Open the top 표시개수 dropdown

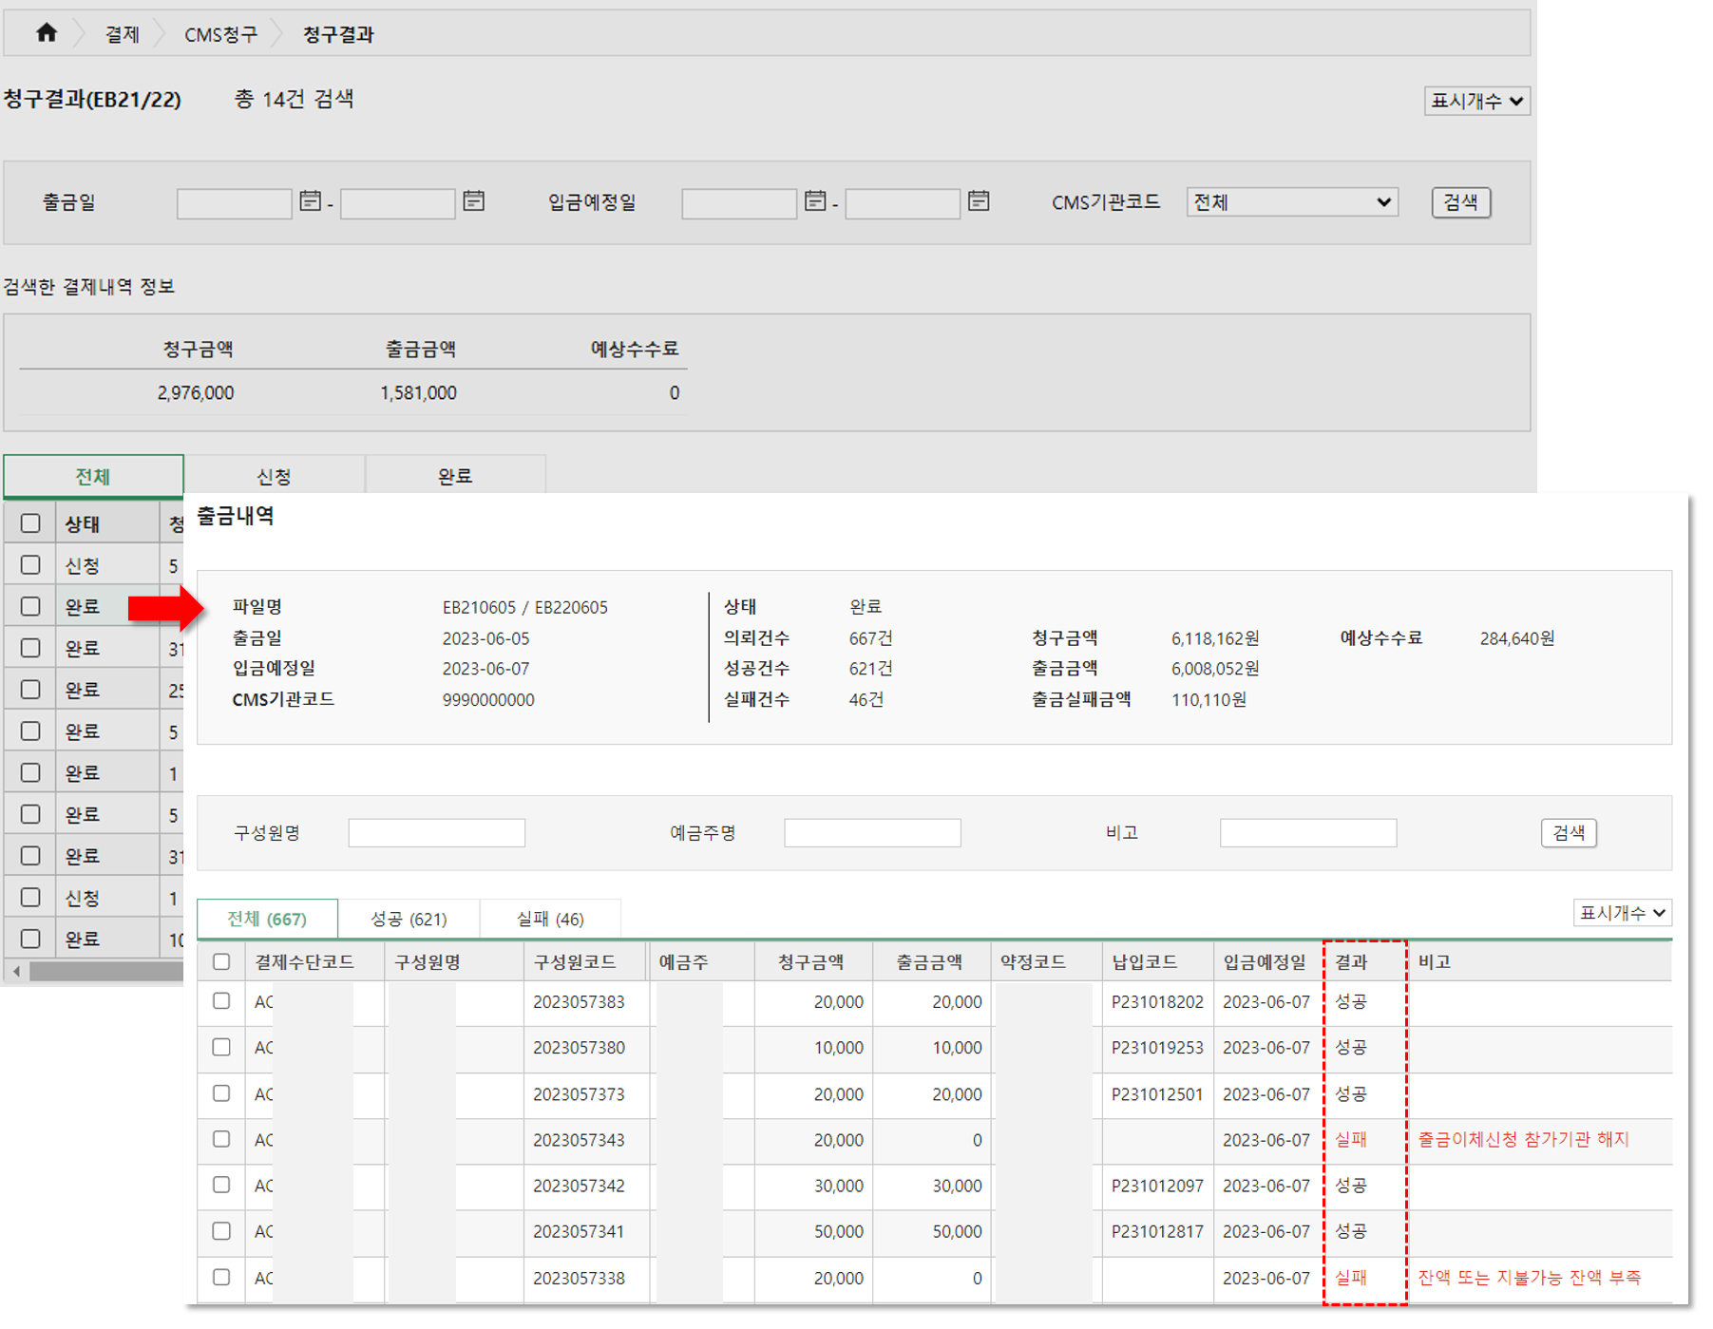pos(1476,101)
